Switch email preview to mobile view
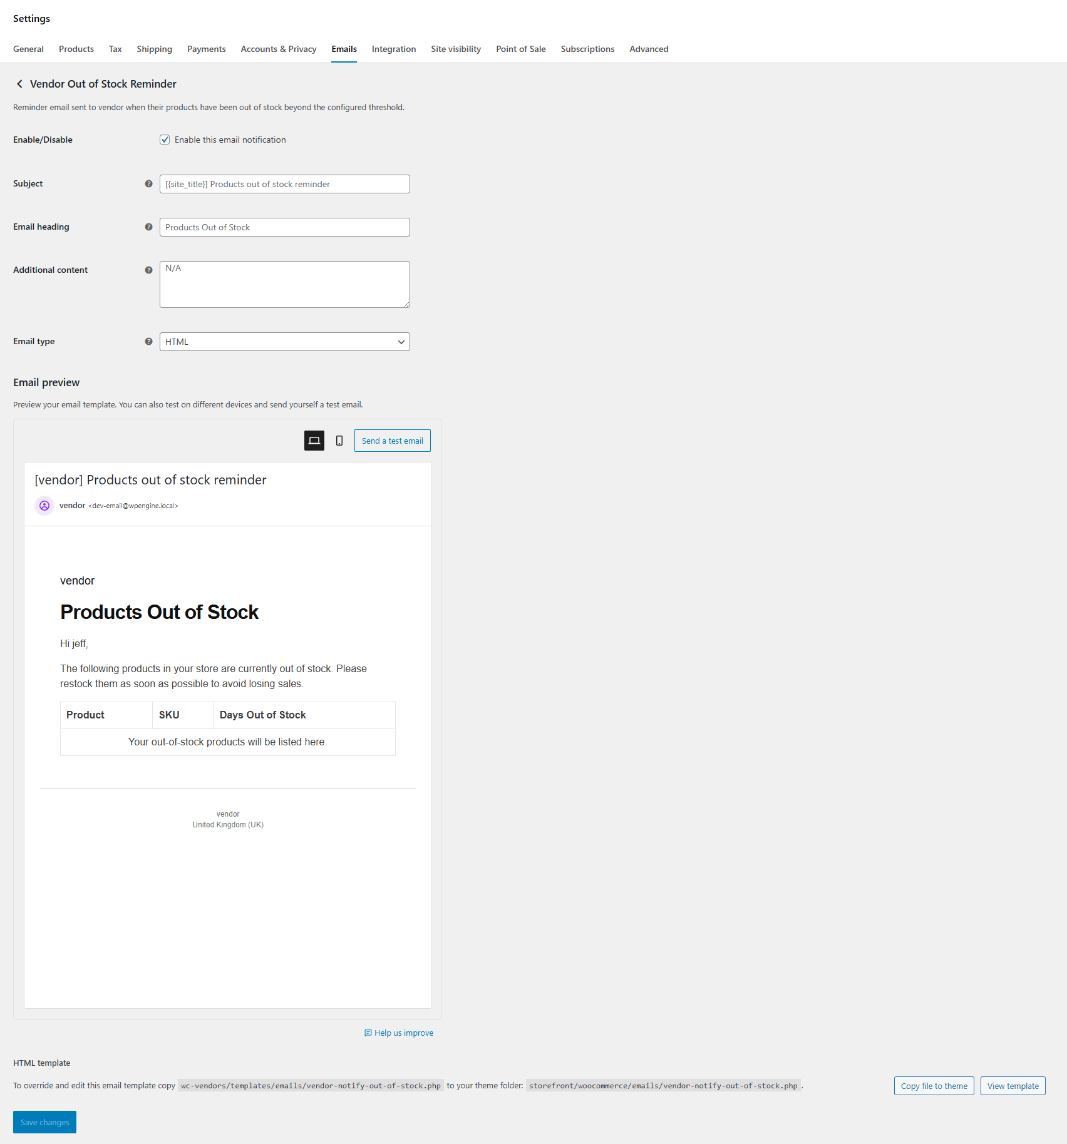Screen dimensions: 1067x1144 [338, 440]
